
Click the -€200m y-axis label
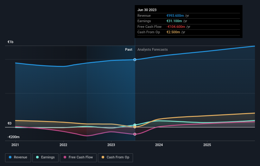[x=13, y=137]
